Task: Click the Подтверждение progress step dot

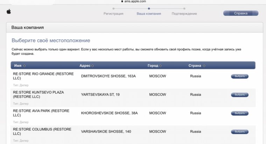Action: pos(184,8)
